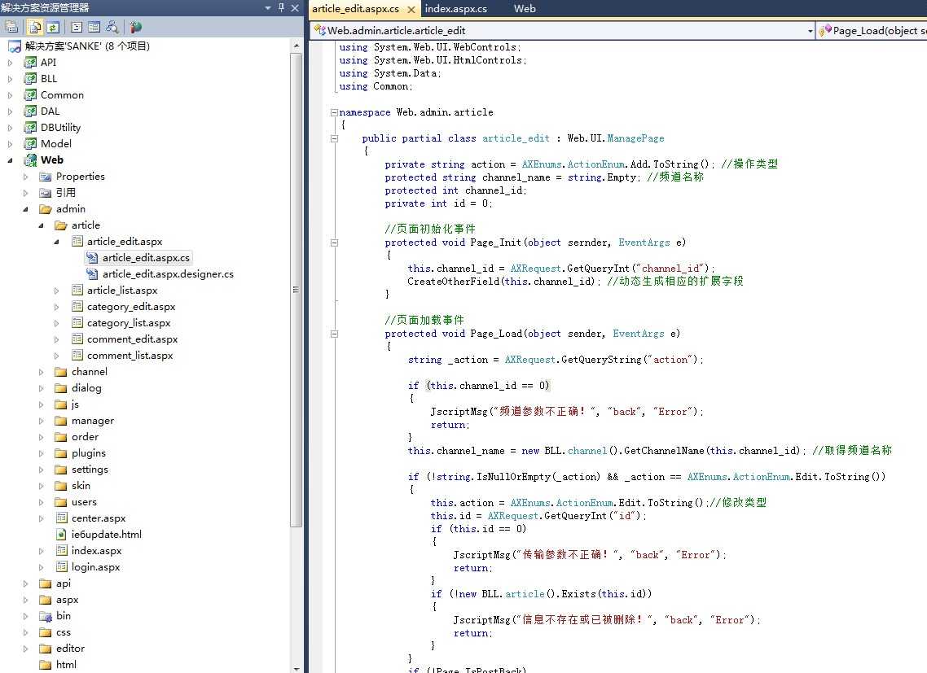
Task: Select center.aspx in the tree
Action: (x=98, y=518)
